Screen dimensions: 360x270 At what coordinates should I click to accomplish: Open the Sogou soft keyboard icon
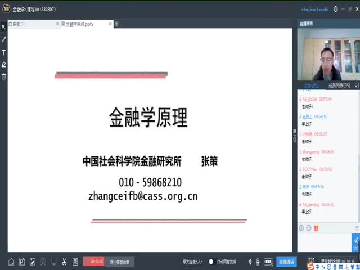pyautogui.click(x=341, y=267)
